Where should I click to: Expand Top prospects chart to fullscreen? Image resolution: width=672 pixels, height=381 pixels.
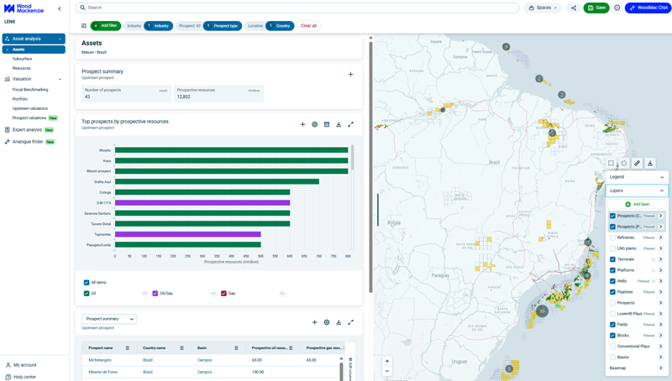pos(350,124)
